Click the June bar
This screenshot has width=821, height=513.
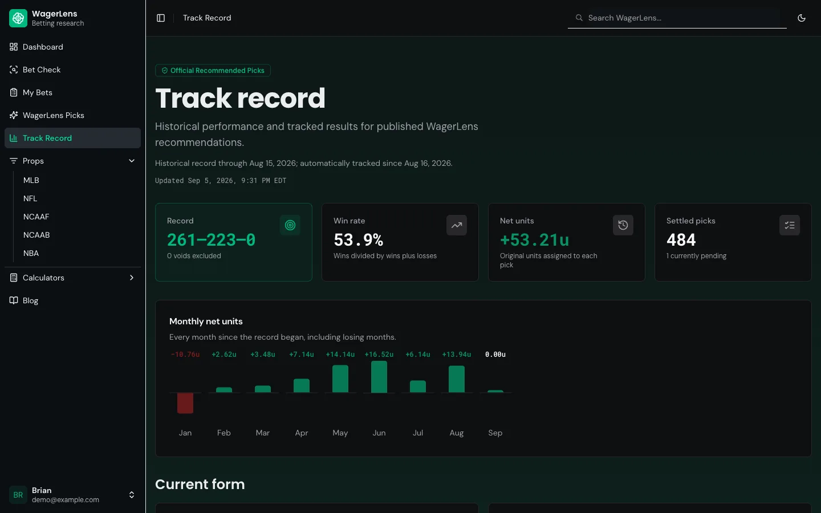coord(379,377)
